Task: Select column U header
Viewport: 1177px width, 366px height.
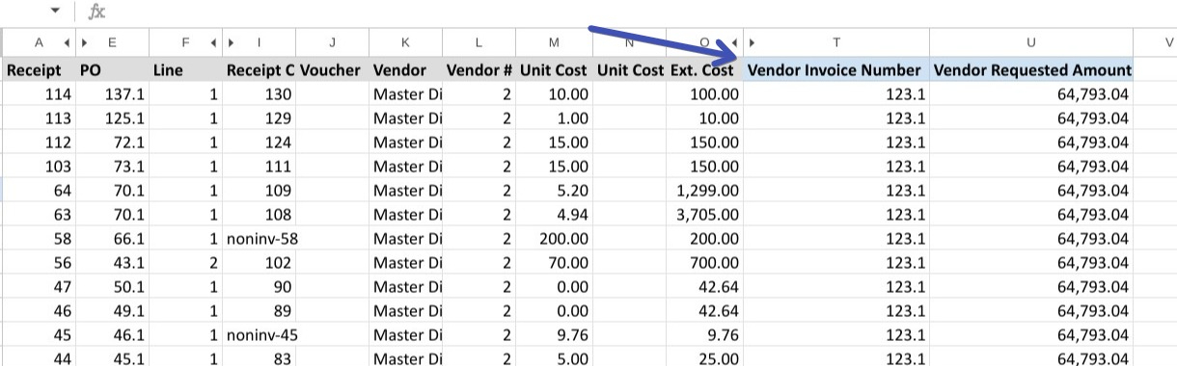Action: coord(1030,42)
